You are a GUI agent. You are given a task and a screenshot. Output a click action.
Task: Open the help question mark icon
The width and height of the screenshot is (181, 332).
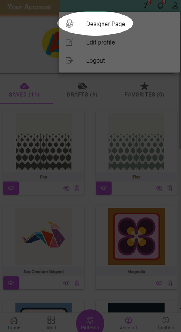point(145,6)
